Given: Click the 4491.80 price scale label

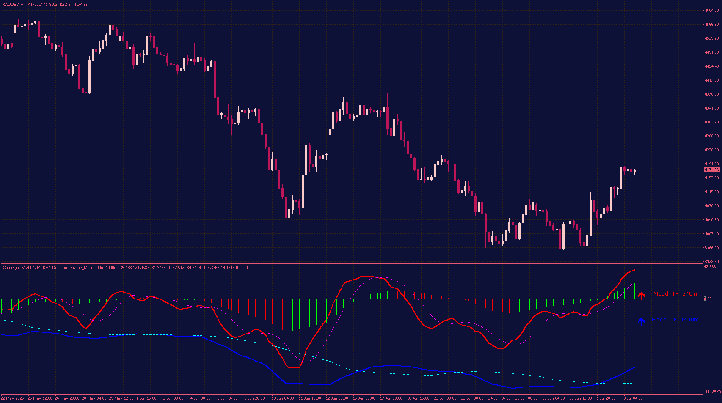Looking at the screenshot, I should pyautogui.click(x=712, y=52).
